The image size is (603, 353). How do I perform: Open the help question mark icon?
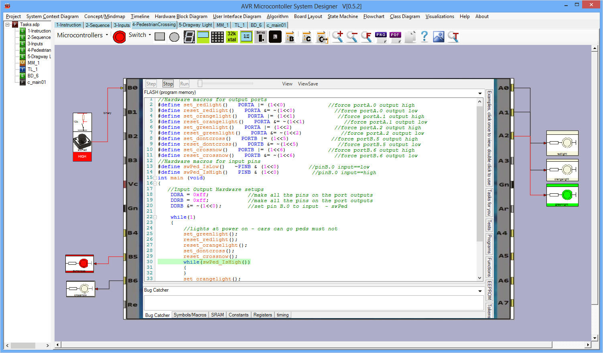424,37
